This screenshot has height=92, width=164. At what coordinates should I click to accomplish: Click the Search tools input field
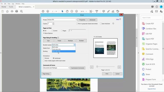(x=152, y=18)
